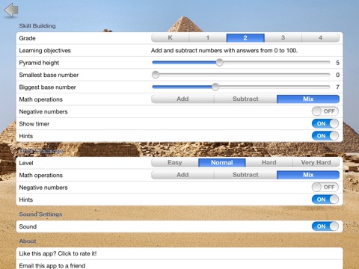Screen dimensions: 359x269
Task: Choose the Hard level option
Action: tap(269, 163)
